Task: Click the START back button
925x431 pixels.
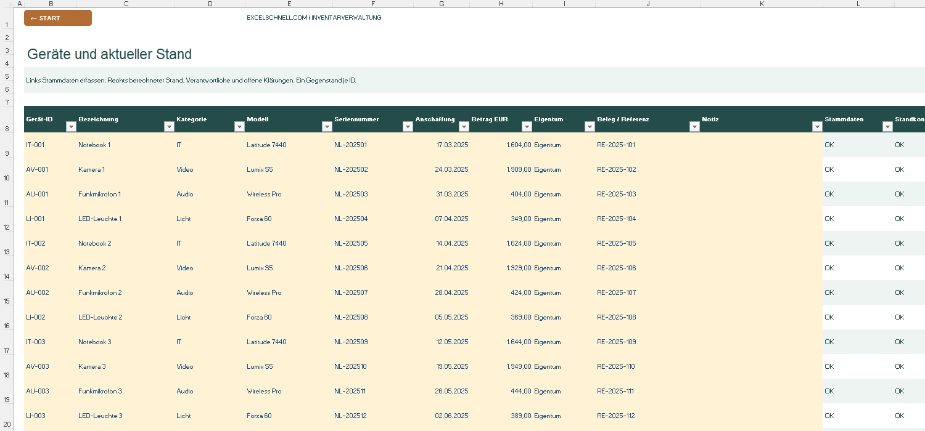Action: pos(58,18)
